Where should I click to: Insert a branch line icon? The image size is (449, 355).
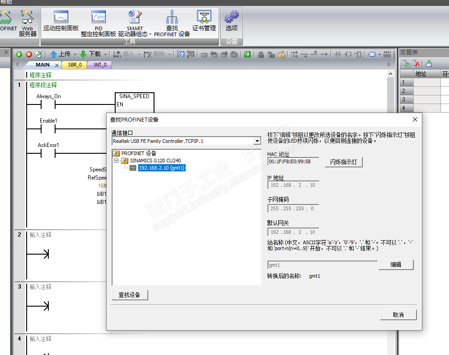coord(295,54)
